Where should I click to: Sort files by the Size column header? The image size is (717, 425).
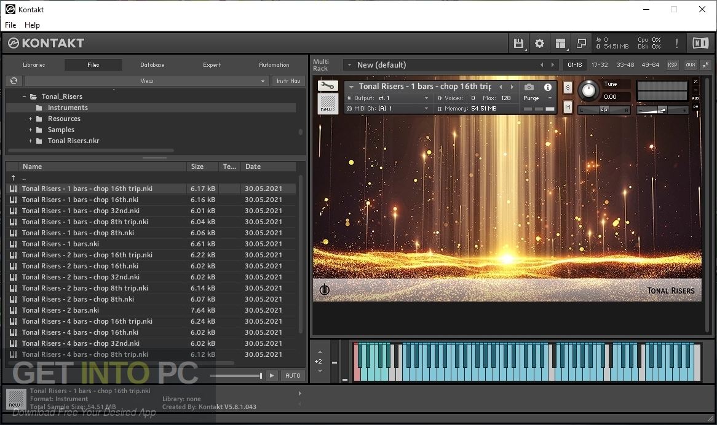click(202, 166)
